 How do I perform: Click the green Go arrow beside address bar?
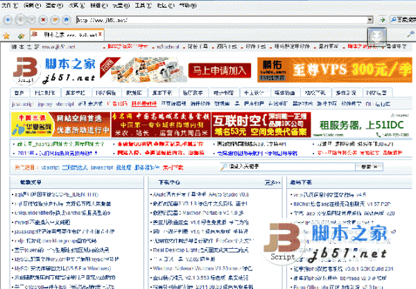click(x=382, y=19)
